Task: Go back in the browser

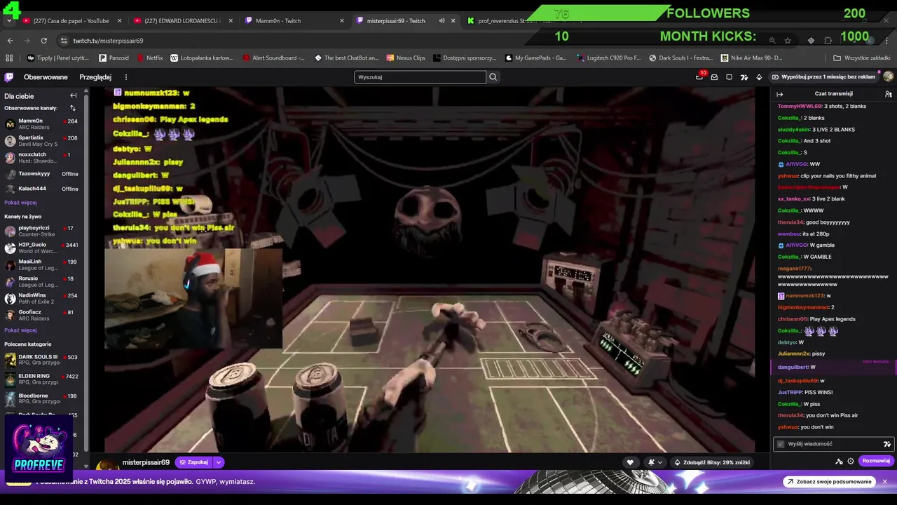Action: [x=10, y=41]
